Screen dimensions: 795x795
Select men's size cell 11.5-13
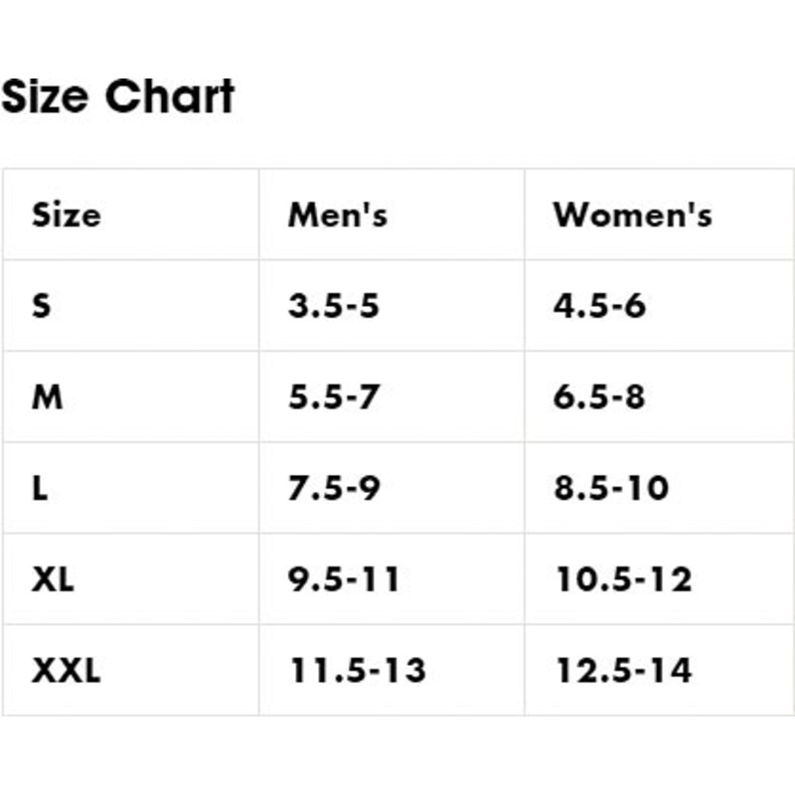tap(358, 670)
